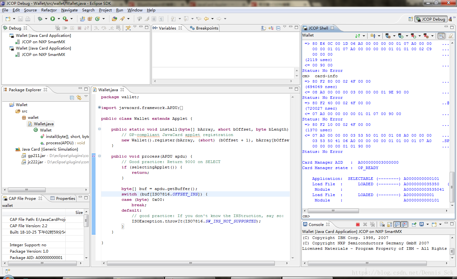Viewport: 457px width, 279px height.
Task: Toggle Show Console When Standard Error Changes
Action: tap(404, 224)
